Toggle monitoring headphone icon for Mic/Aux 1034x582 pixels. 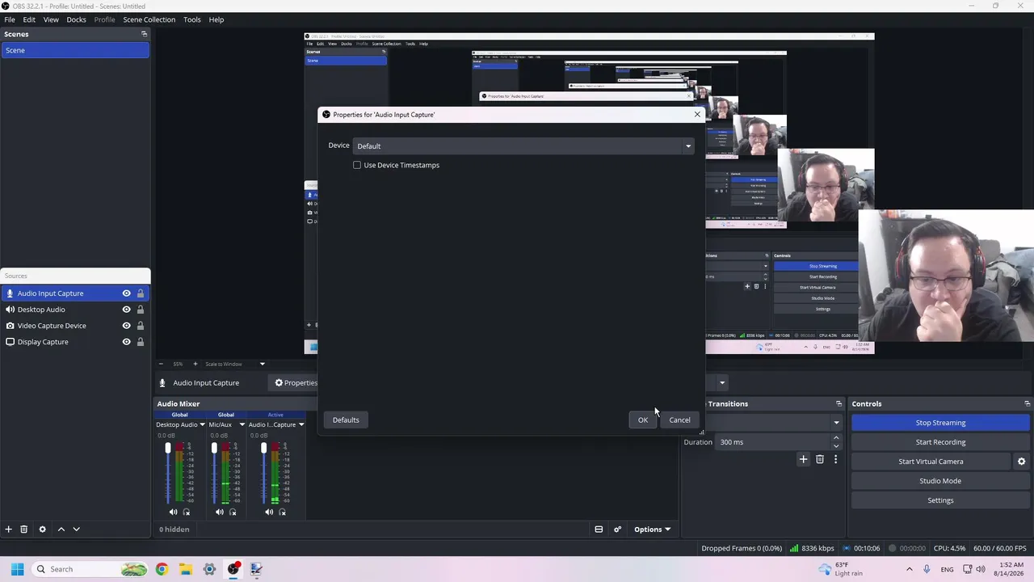point(233,512)
